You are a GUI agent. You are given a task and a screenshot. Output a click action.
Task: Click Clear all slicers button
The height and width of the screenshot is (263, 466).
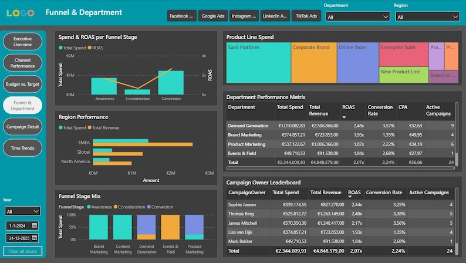[x=22, y=251]
